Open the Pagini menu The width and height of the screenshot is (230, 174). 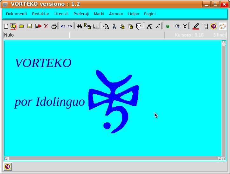point(150,14)
